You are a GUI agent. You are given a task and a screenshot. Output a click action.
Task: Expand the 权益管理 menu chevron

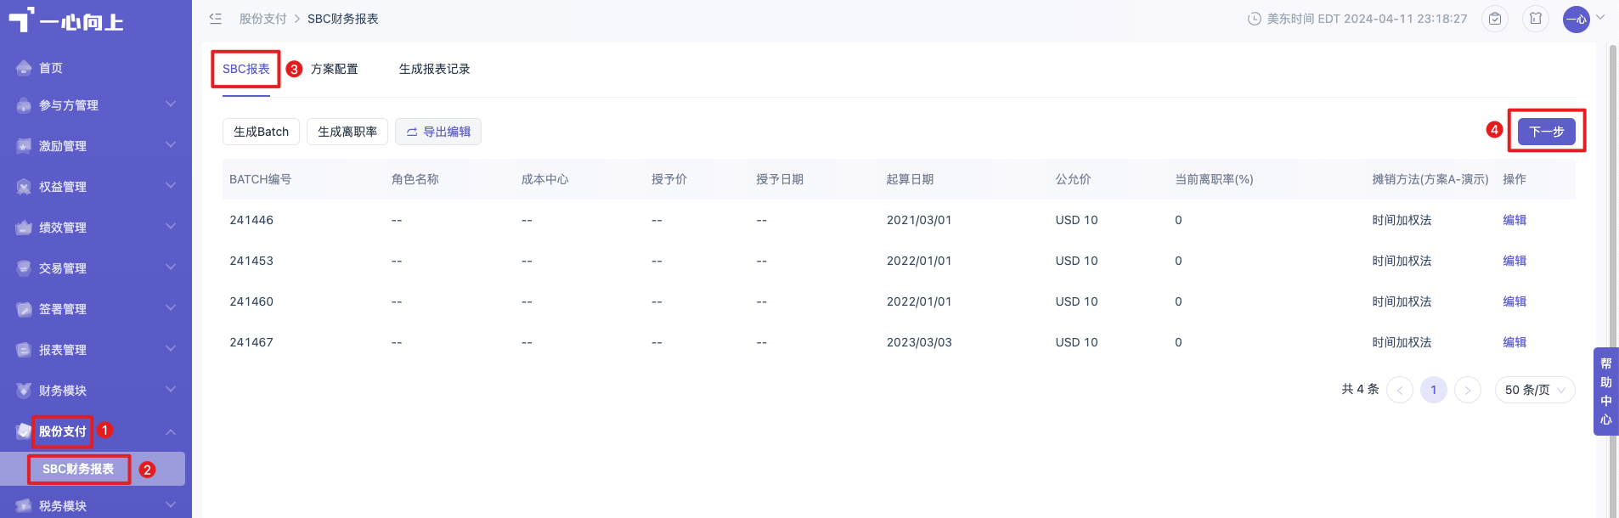[171, 186]
